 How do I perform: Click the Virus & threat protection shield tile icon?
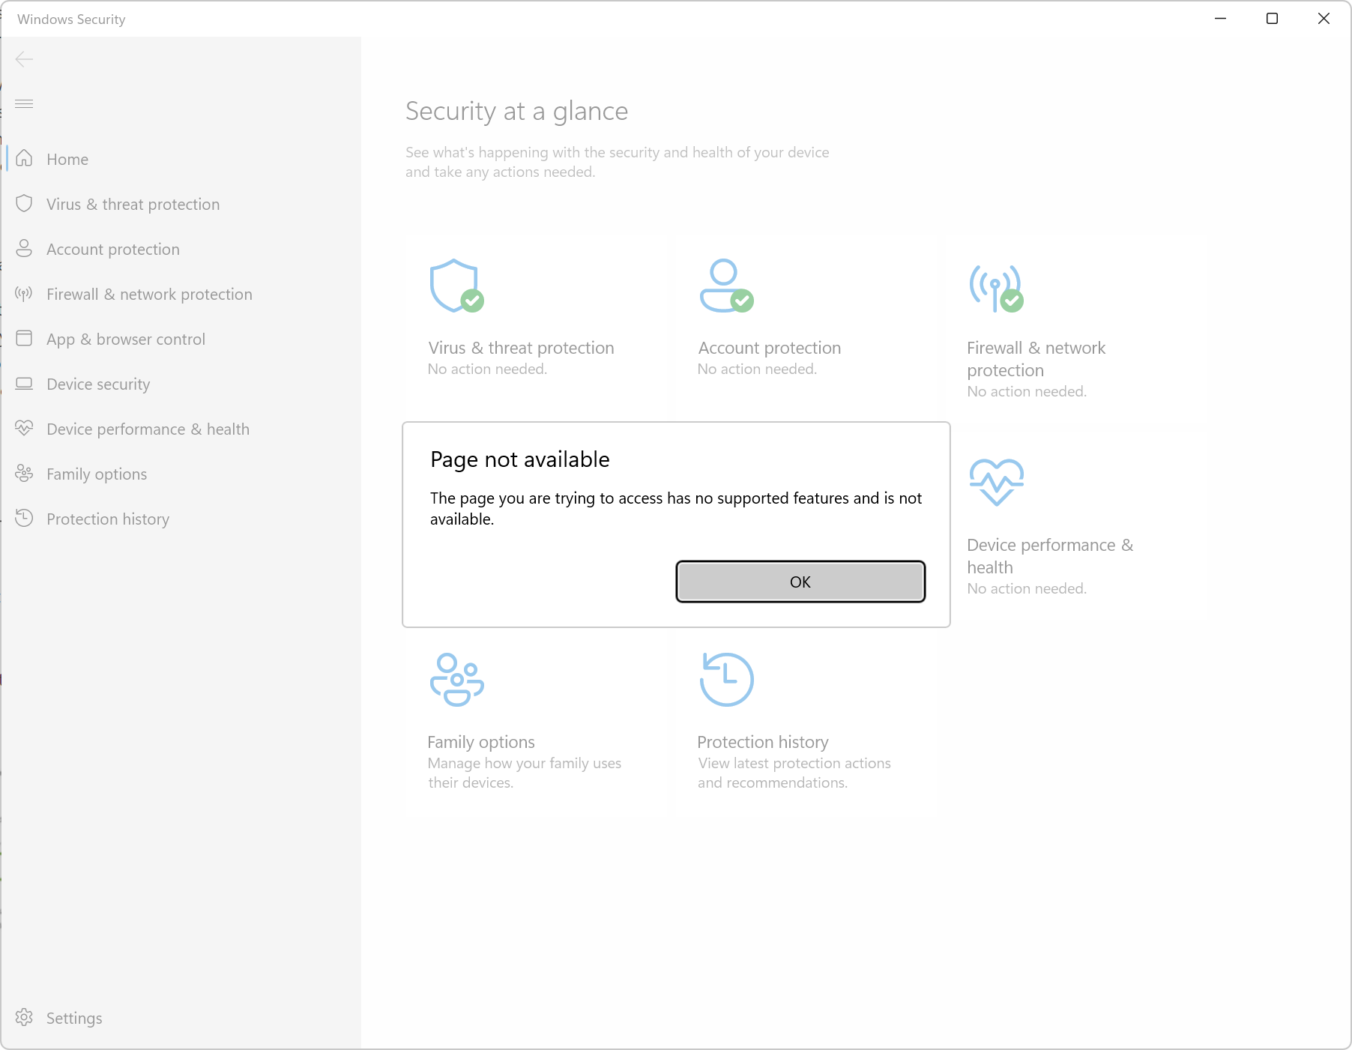(x=456, y=286)
